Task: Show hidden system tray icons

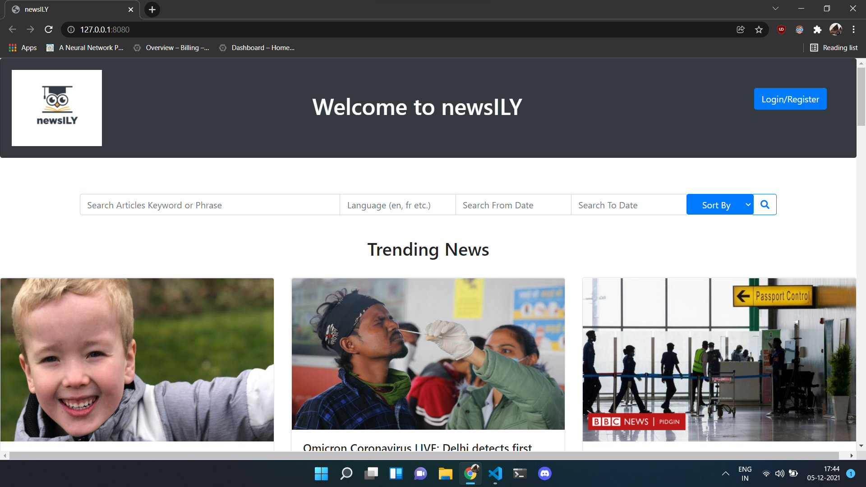Action: [725, 473]
